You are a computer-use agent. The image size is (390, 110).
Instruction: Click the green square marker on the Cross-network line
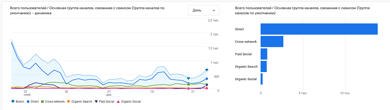(188, 84)
